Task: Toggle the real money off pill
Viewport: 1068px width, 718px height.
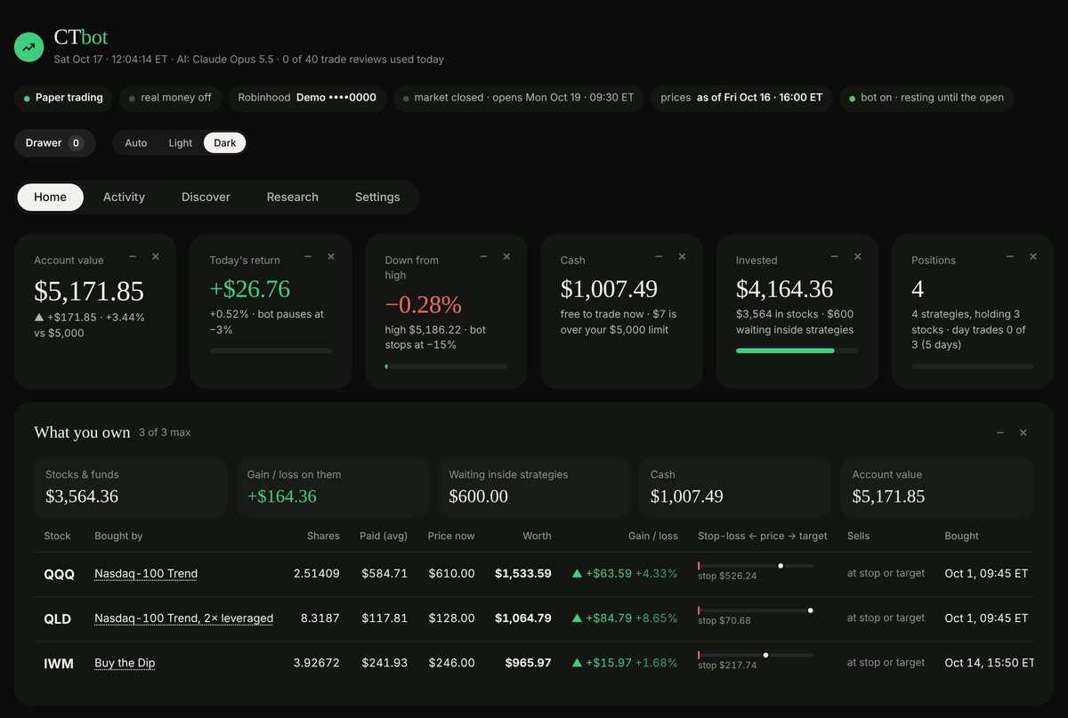Action: [171, 98]
